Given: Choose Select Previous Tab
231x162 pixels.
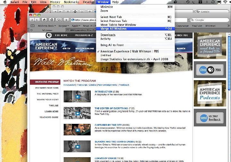Looking at the screenshot, I should (x=135, y=21).
